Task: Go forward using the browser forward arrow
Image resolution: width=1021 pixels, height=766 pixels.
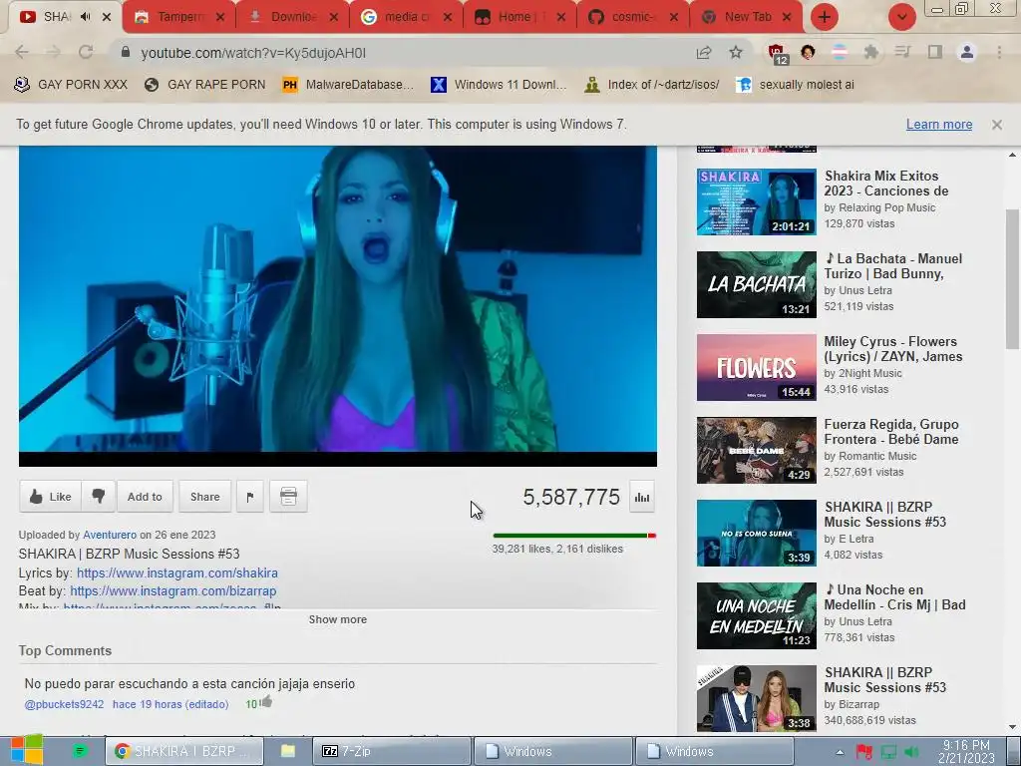Action: tap(54, 52)
